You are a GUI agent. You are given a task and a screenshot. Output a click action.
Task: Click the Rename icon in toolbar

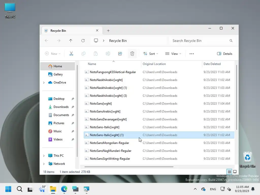(x=108, y=54)
